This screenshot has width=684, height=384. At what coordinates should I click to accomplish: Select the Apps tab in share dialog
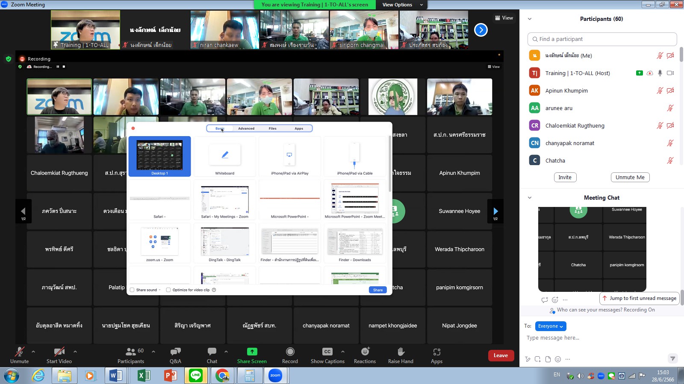[299, 128]
